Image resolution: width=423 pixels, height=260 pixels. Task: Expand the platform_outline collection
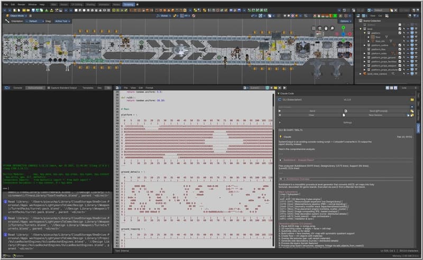pos(364,45)
